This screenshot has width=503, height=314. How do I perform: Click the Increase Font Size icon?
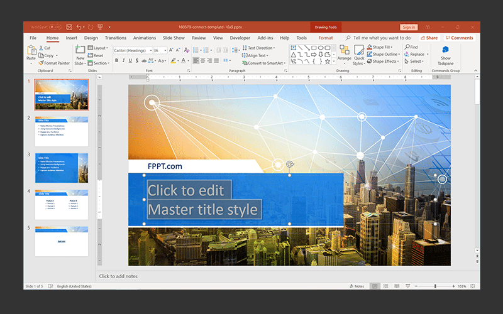(171, 50)
